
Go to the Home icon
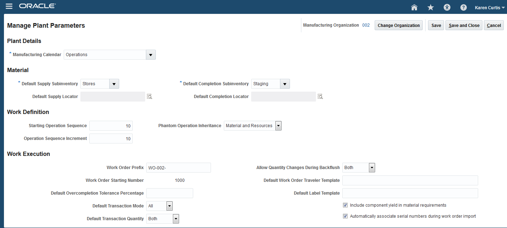point(414,7)
